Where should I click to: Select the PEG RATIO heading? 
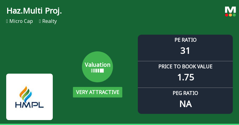tap(185, 93)
